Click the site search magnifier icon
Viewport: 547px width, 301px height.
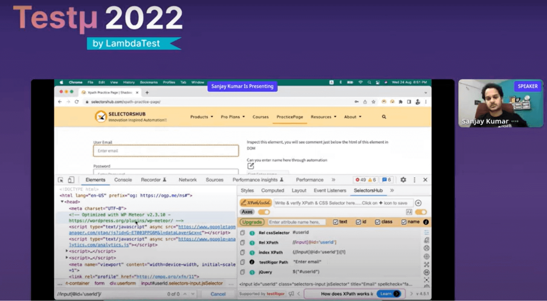click(384, 117)
